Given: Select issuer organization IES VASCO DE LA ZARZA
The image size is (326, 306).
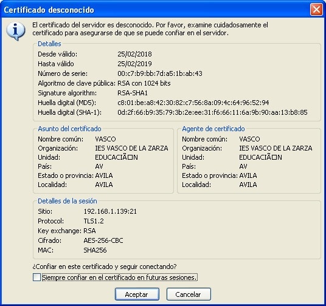Looking at the screenshot, I should [276, 148].
